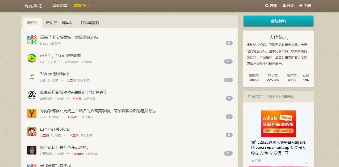
Task: Open 网站指南 in the top navigation
Action: [x=60, y=6]
